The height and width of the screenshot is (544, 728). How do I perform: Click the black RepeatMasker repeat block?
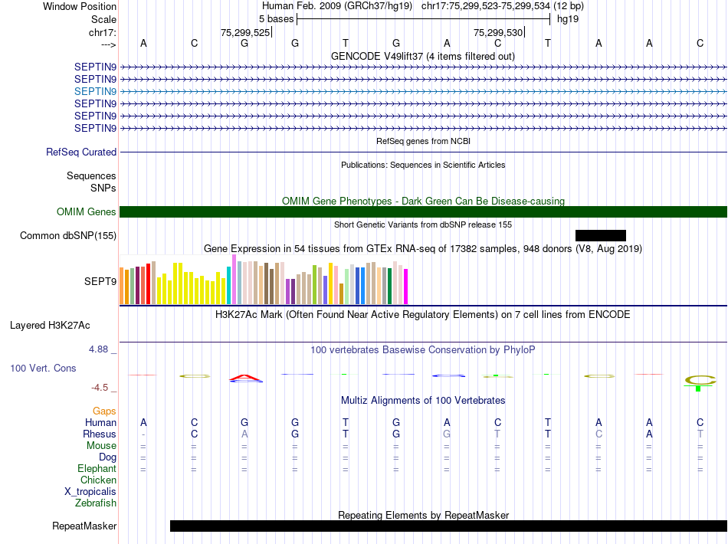pos(448,526)
